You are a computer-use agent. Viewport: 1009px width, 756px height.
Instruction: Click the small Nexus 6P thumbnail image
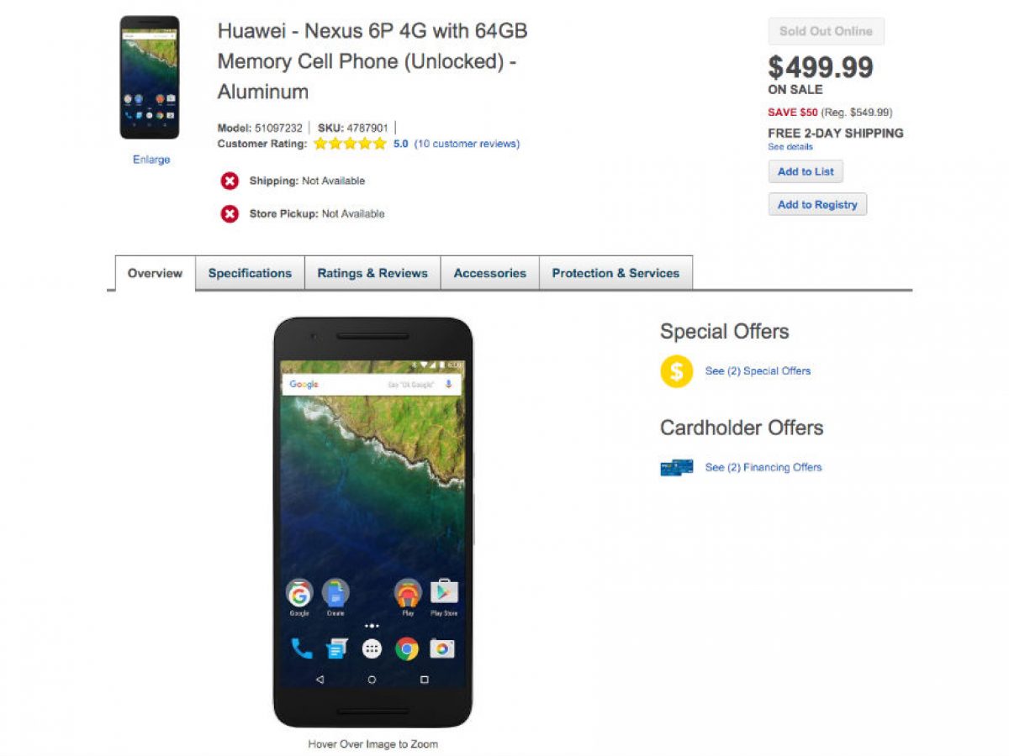[x=150, y=77]
